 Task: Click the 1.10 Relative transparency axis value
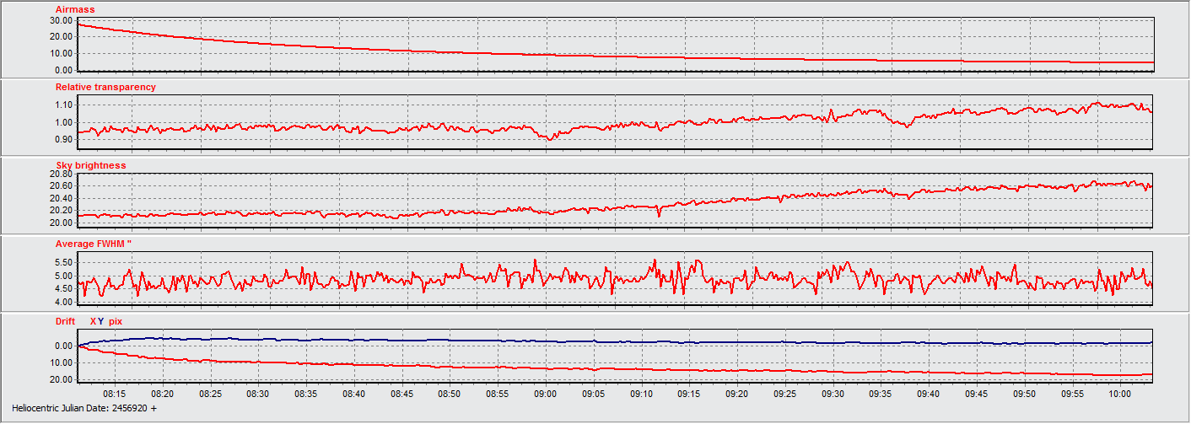click(x=63, y=105)
